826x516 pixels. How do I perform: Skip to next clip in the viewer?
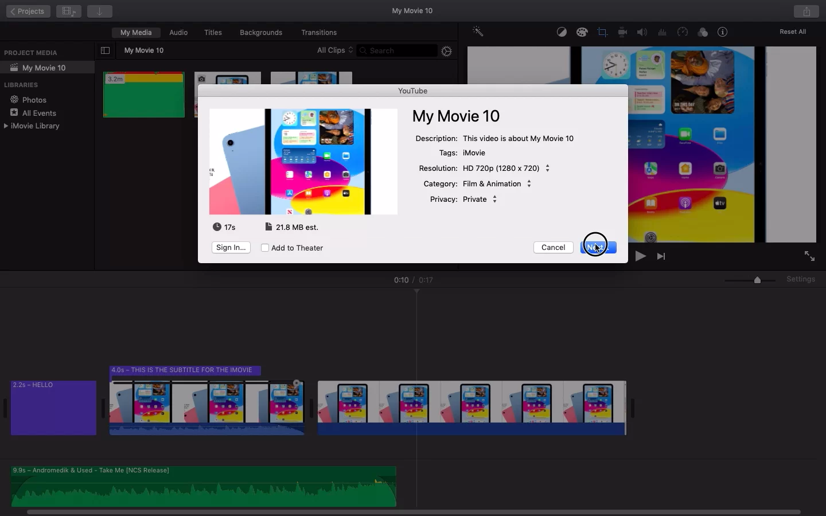(x=661, y=256)
